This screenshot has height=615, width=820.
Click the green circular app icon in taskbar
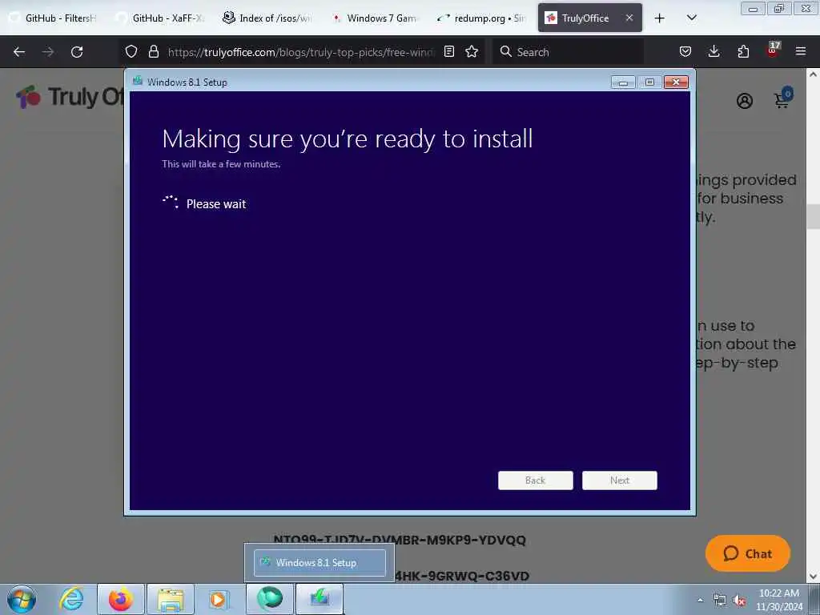tap(270, 599)
